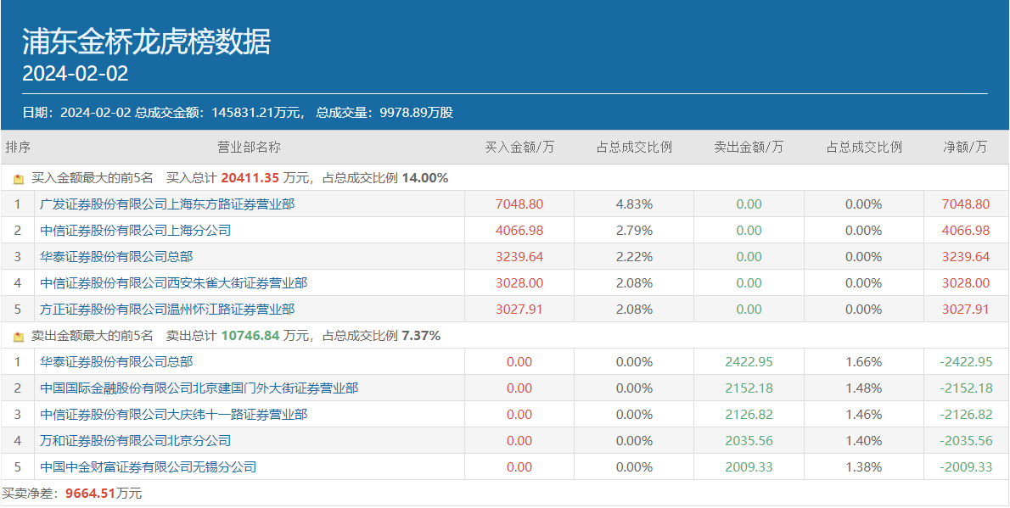Click the 排序 column header
The image size is (1010, 508).
[x=18, y=148]
